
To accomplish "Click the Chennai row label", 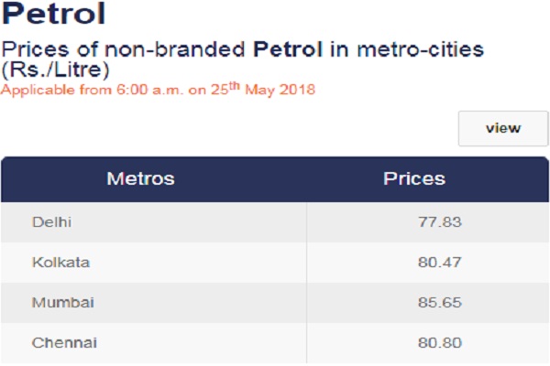I will coord(64,343).
